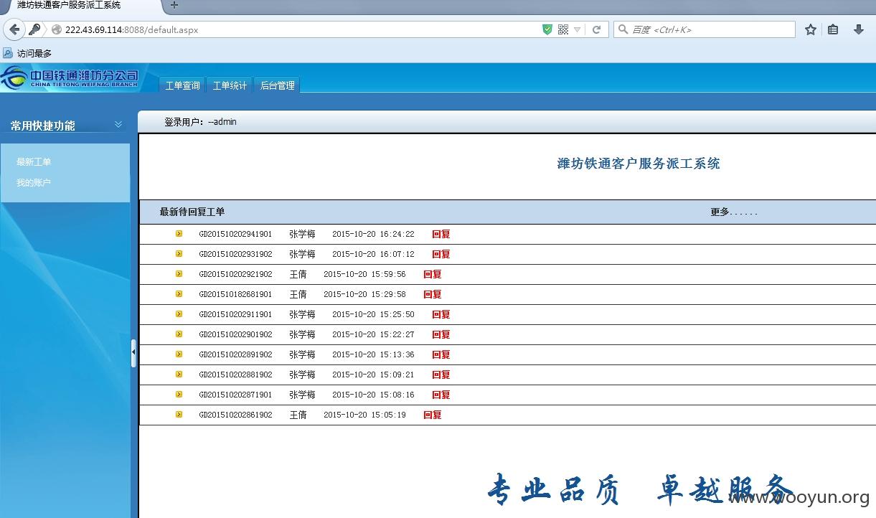Click 回复 for order GD201510202941901
876x518 pixels.
tap(441, 234)
